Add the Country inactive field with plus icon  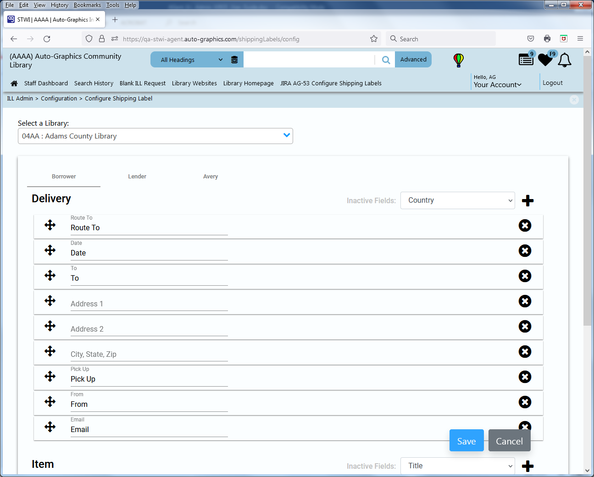coord(528,200)
